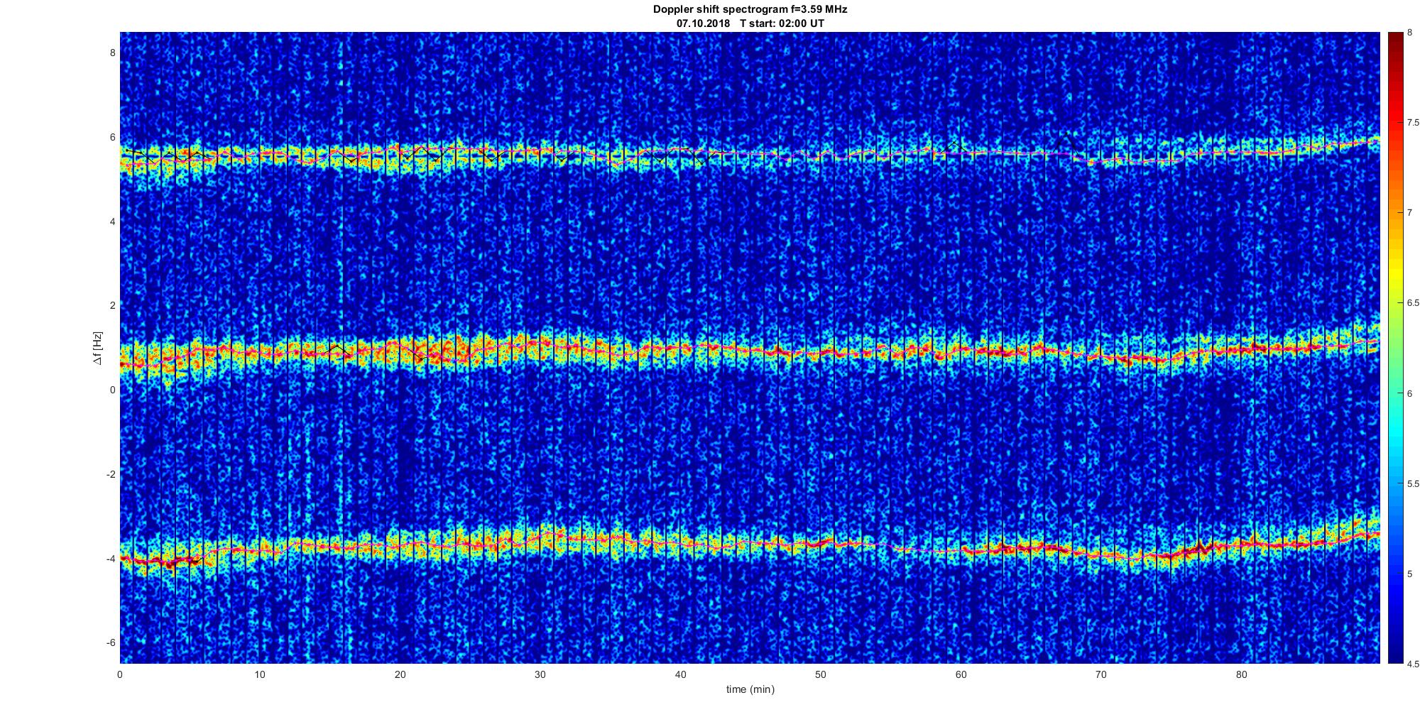This screenshot has height=712, width=1420.
Task: Click the y-axis tick label 8
Action: [x=112, y=53]
